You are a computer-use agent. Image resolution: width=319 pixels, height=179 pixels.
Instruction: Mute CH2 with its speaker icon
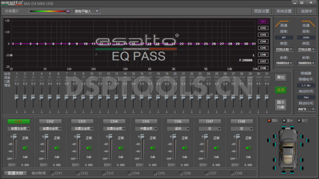tap(57, 148)
